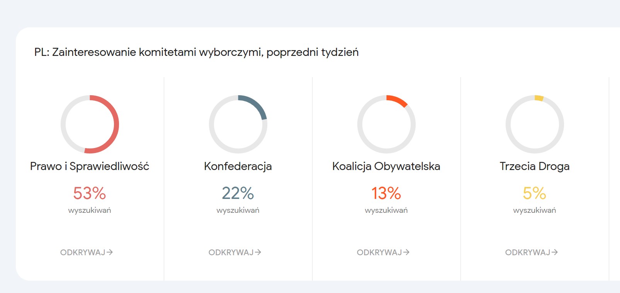
Task: Click the 53% search share value
Action: [90, 193]
